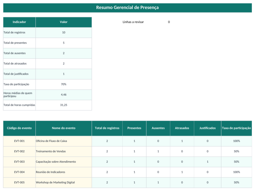Select the EVT-001 event code cell
This screenshot has height=191, width=255.
coord(19,141)
